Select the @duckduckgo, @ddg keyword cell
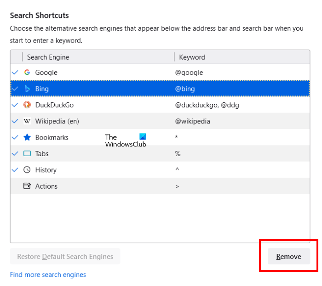The height and width of the screenshot is (286, 322). pyautogui.click(x=207, y=105)
